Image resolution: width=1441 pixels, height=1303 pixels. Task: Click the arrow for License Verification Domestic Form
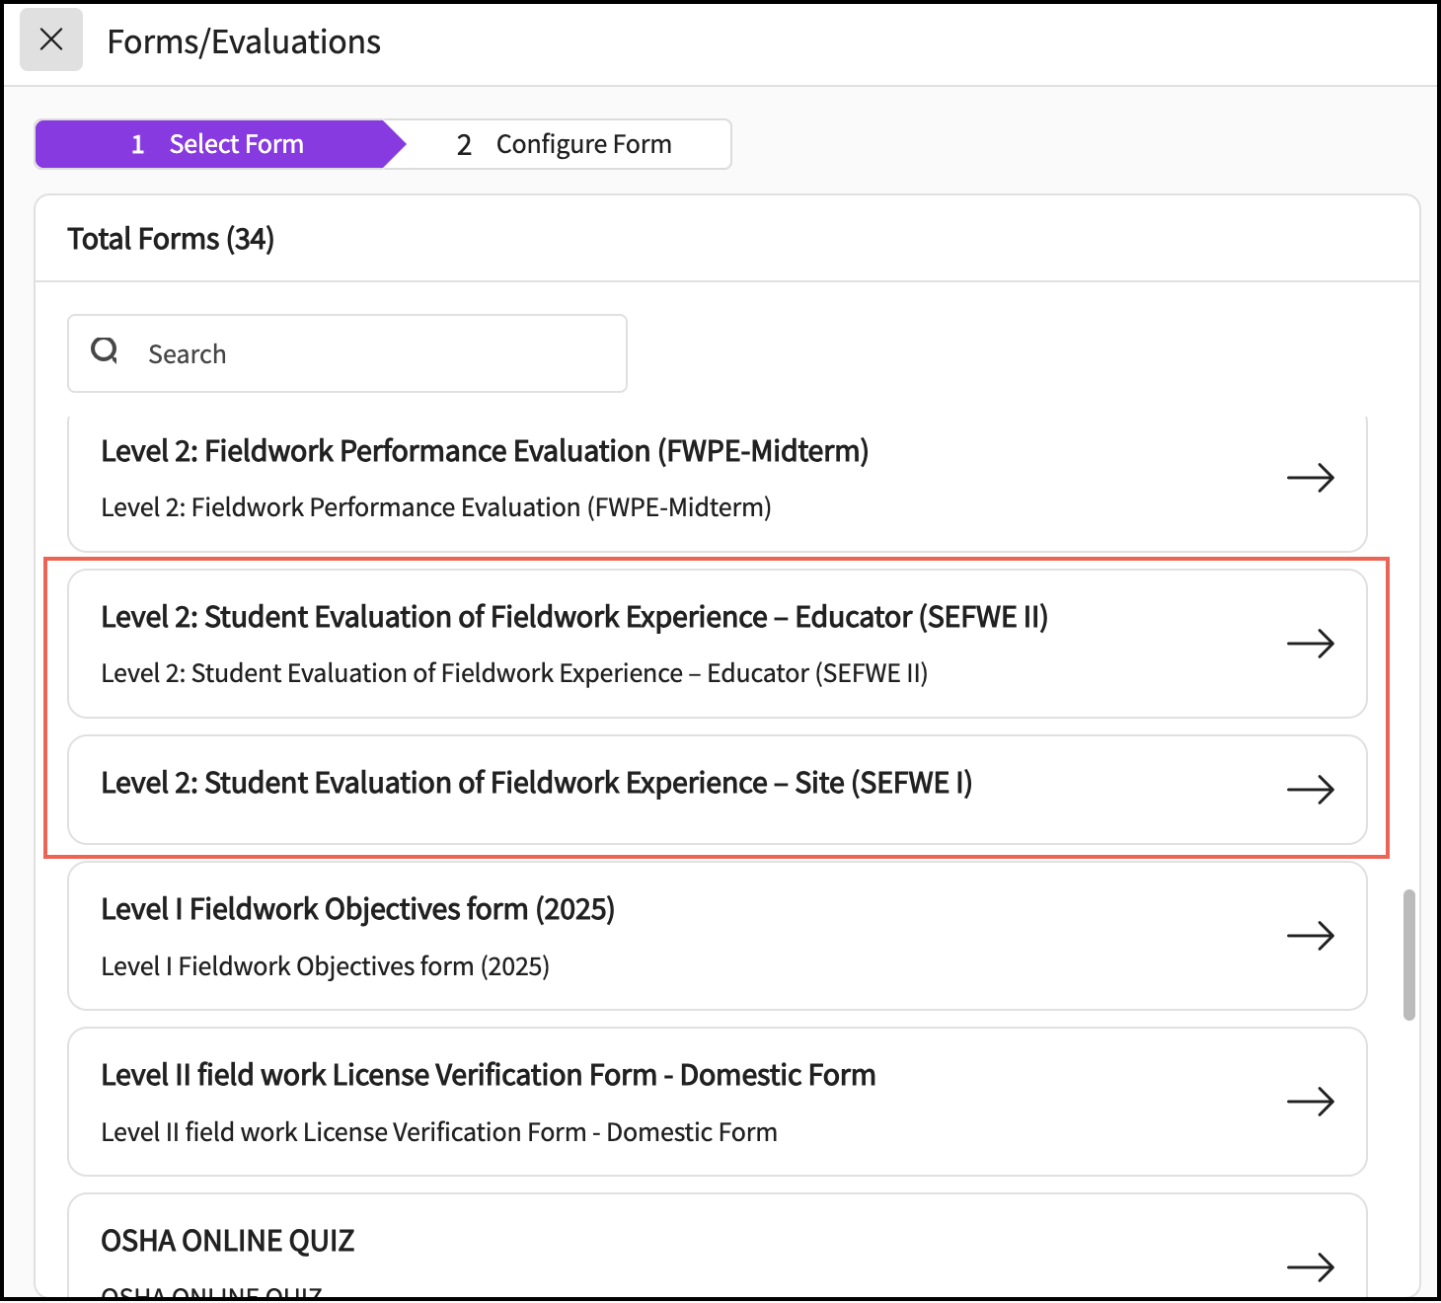[1310, 1102]
